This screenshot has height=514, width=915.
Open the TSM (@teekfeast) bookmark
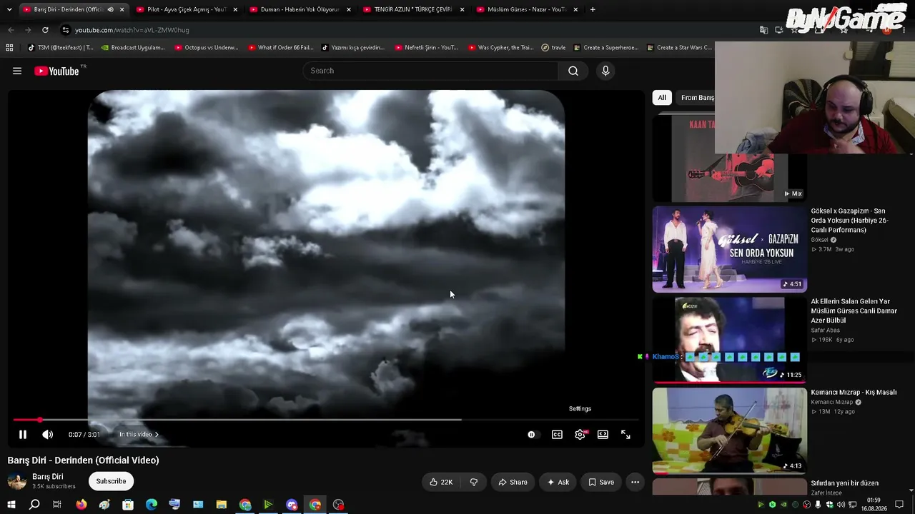[60, 48]
